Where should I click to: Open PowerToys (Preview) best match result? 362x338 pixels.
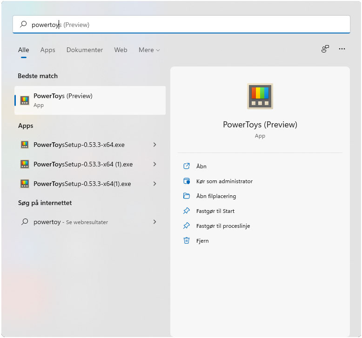[90, 100]
